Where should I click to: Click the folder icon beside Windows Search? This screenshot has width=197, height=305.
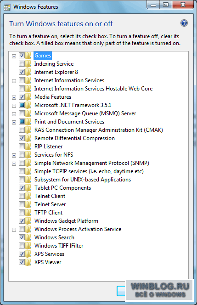[x=28, y=237]
